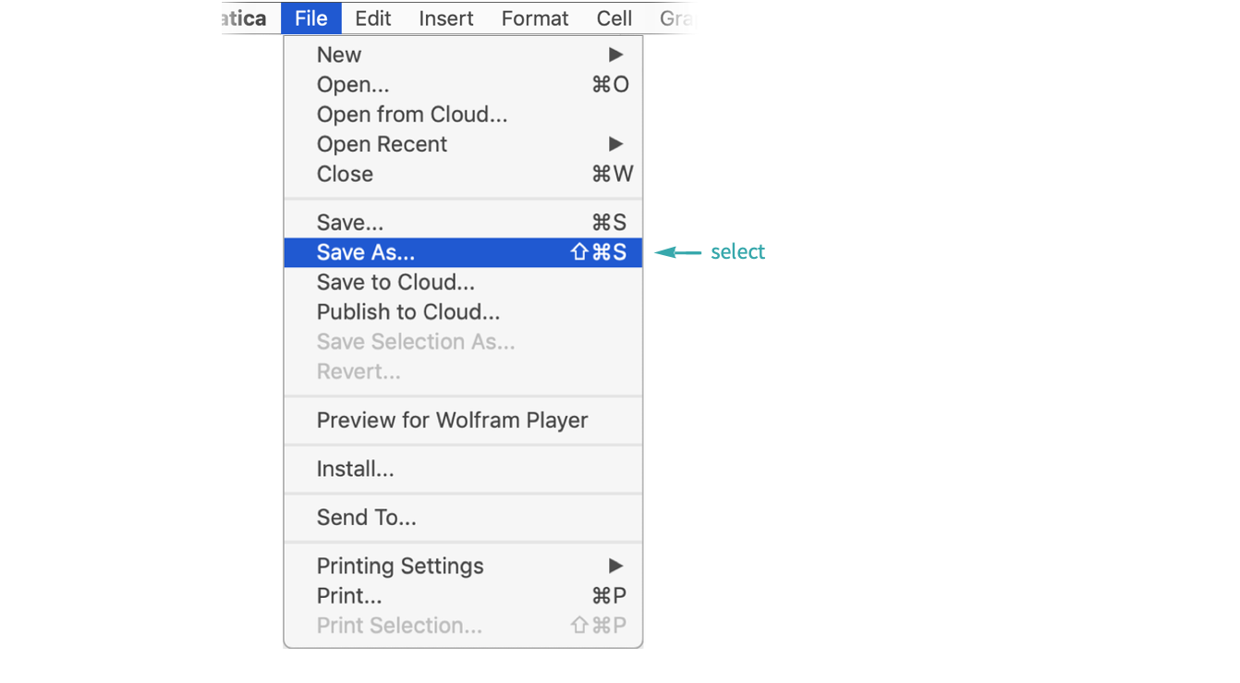1240x683 pixels.
Task: Open the Cell menu
Action: coord(614,18)
